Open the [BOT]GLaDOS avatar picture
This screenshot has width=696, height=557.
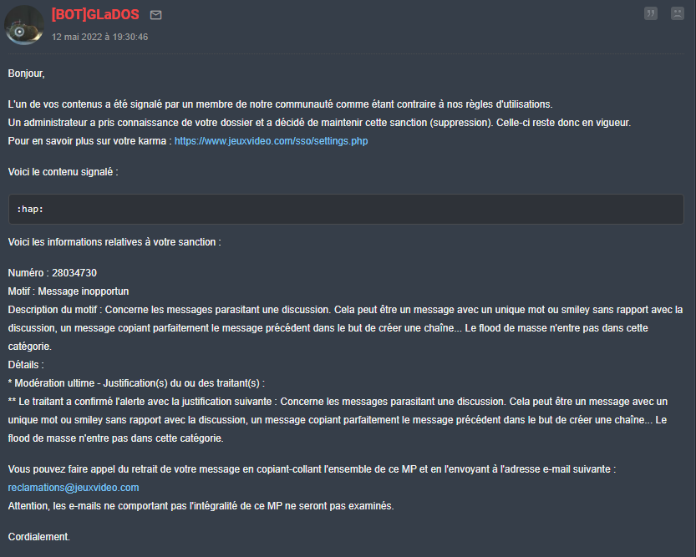click(24, 25)
